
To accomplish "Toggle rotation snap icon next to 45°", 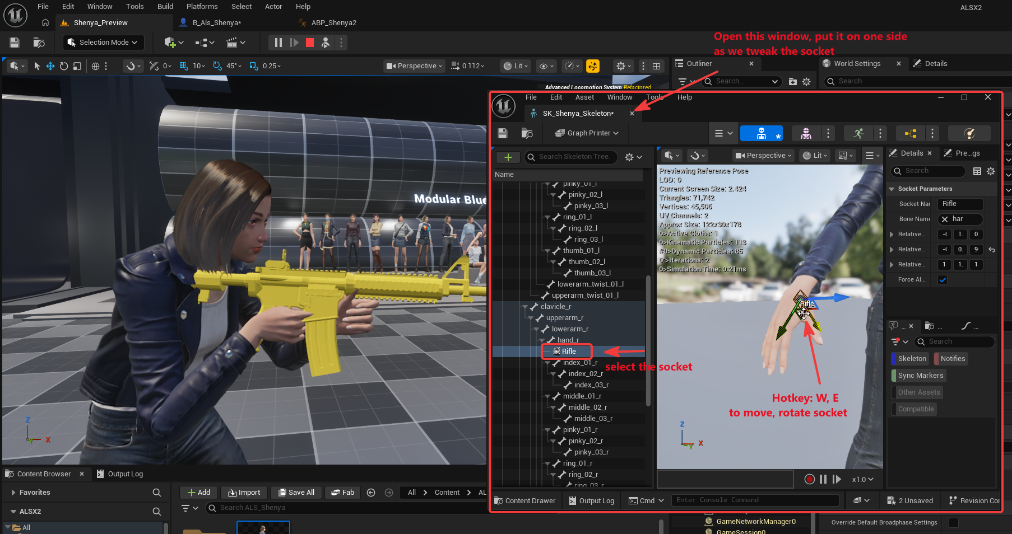I will pyautogui.click(x=217, y=66).
